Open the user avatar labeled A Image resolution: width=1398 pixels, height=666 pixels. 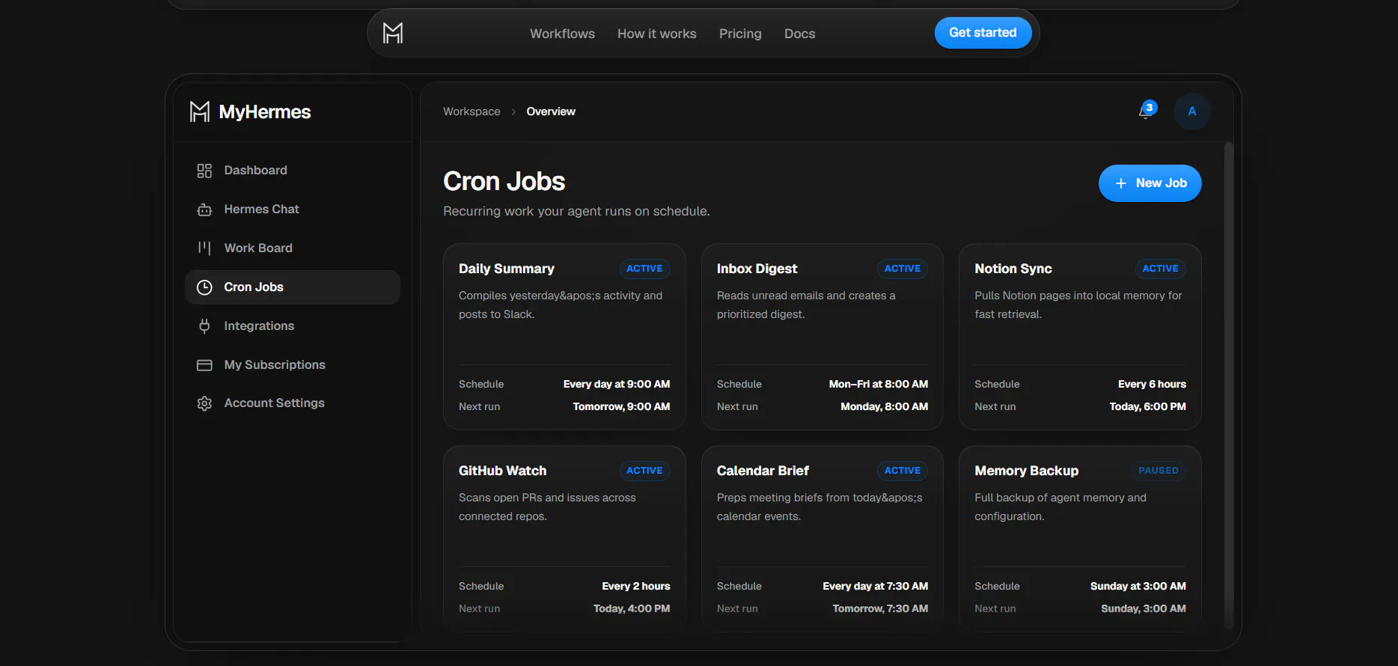pyautogui.click(x=1192, y=111)
